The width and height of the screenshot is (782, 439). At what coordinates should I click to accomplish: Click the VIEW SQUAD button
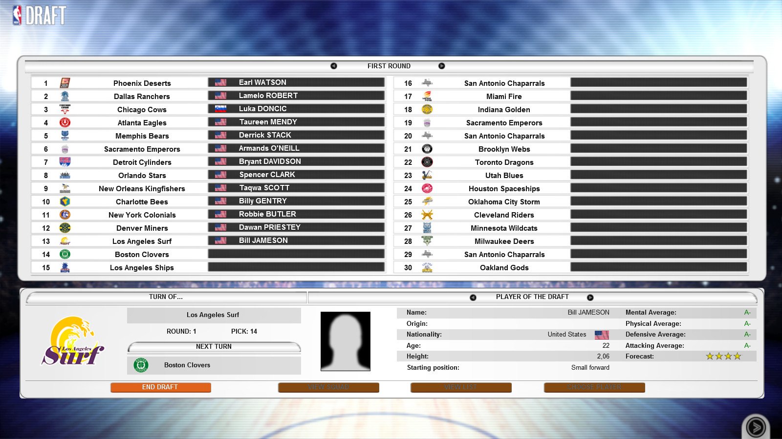[x=328, y=387]
